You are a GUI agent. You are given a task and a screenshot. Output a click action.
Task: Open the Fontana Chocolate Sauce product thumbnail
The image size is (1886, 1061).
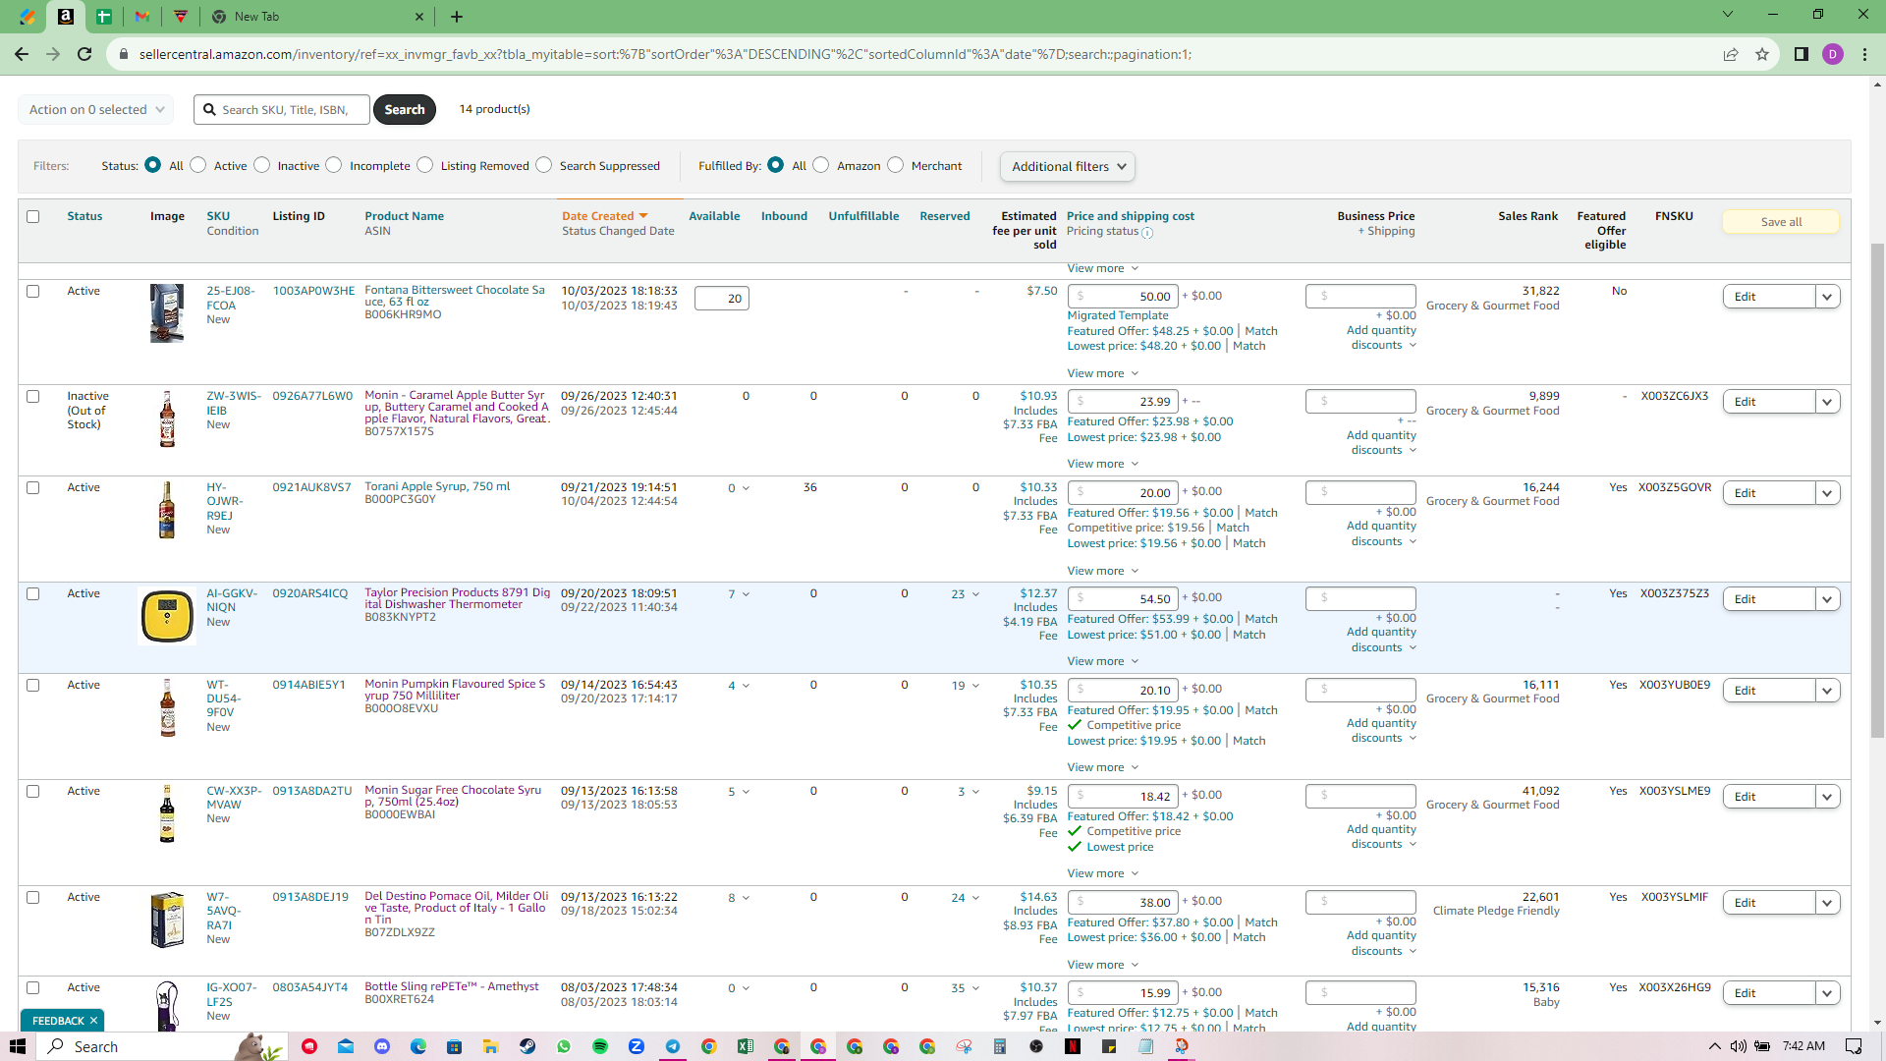167,312
